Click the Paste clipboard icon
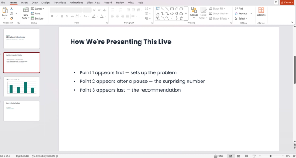 (x=5, y=10)
